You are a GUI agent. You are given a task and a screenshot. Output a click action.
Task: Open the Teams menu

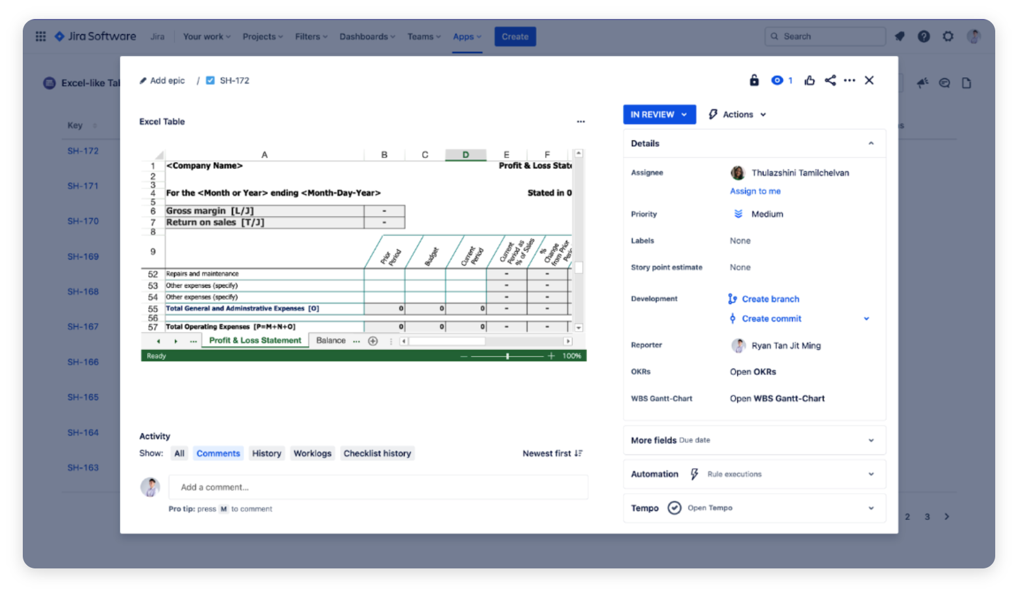click(424, 37)
